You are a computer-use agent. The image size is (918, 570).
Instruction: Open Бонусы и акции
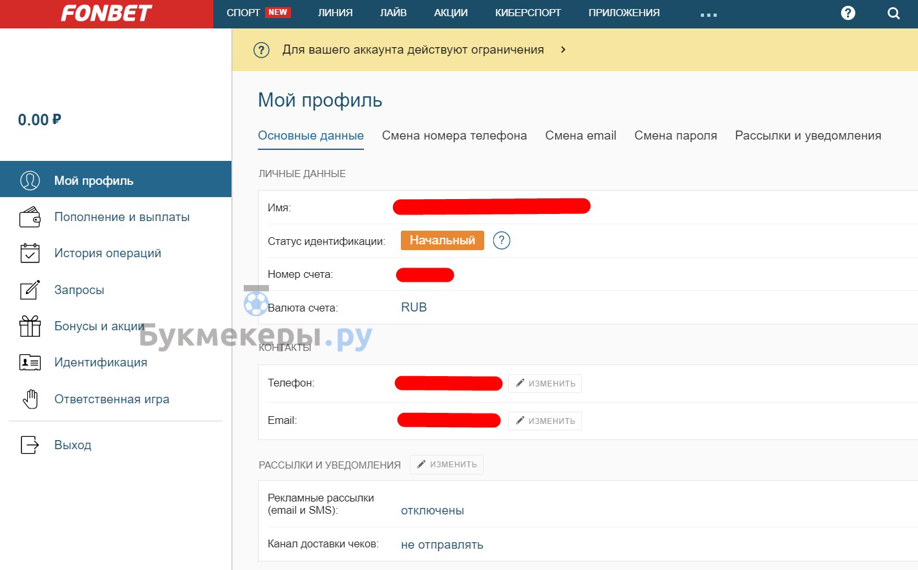pos(100,326)
